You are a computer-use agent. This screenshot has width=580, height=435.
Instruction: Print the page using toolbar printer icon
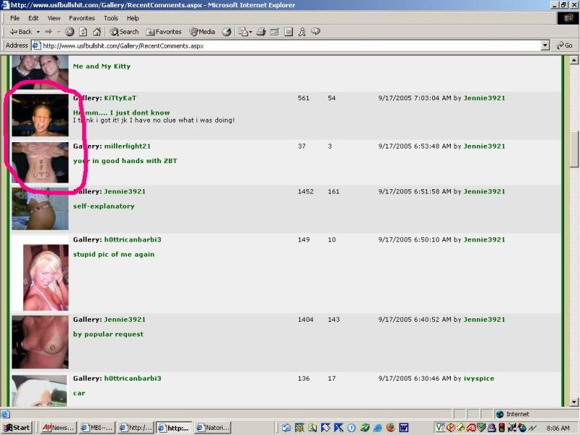261,32
